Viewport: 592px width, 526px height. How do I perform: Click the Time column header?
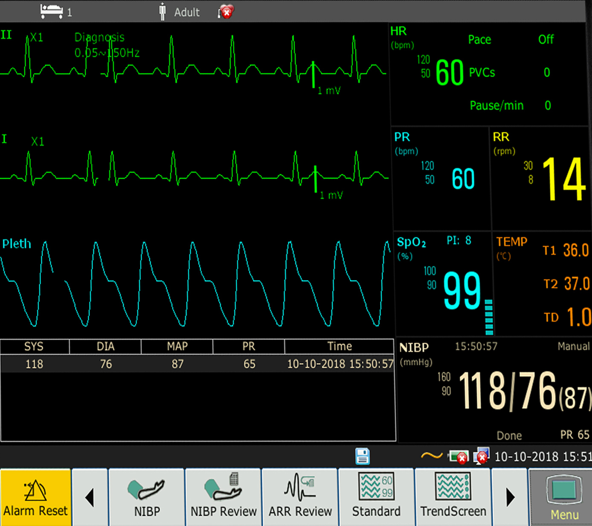(340, 347)
